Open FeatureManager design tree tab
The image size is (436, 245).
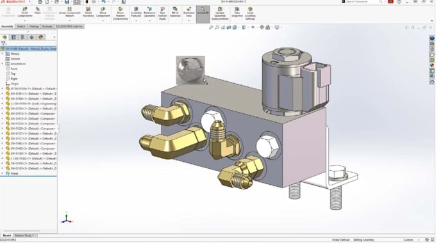pos(4,37)
